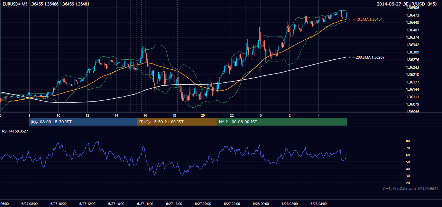The width and height of the screenshot is (442, 207).
Task: Click price level 1.36111 on the axis
Action: 413,97
